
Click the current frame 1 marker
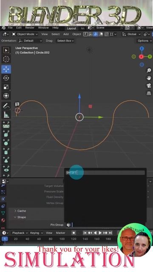(x=5, y=239)
